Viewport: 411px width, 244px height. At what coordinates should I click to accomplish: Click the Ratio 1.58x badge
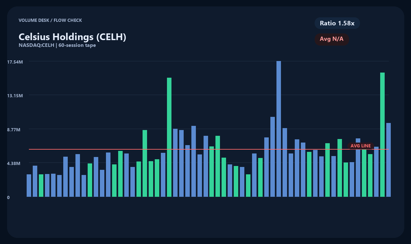click(x=337, y=23)
